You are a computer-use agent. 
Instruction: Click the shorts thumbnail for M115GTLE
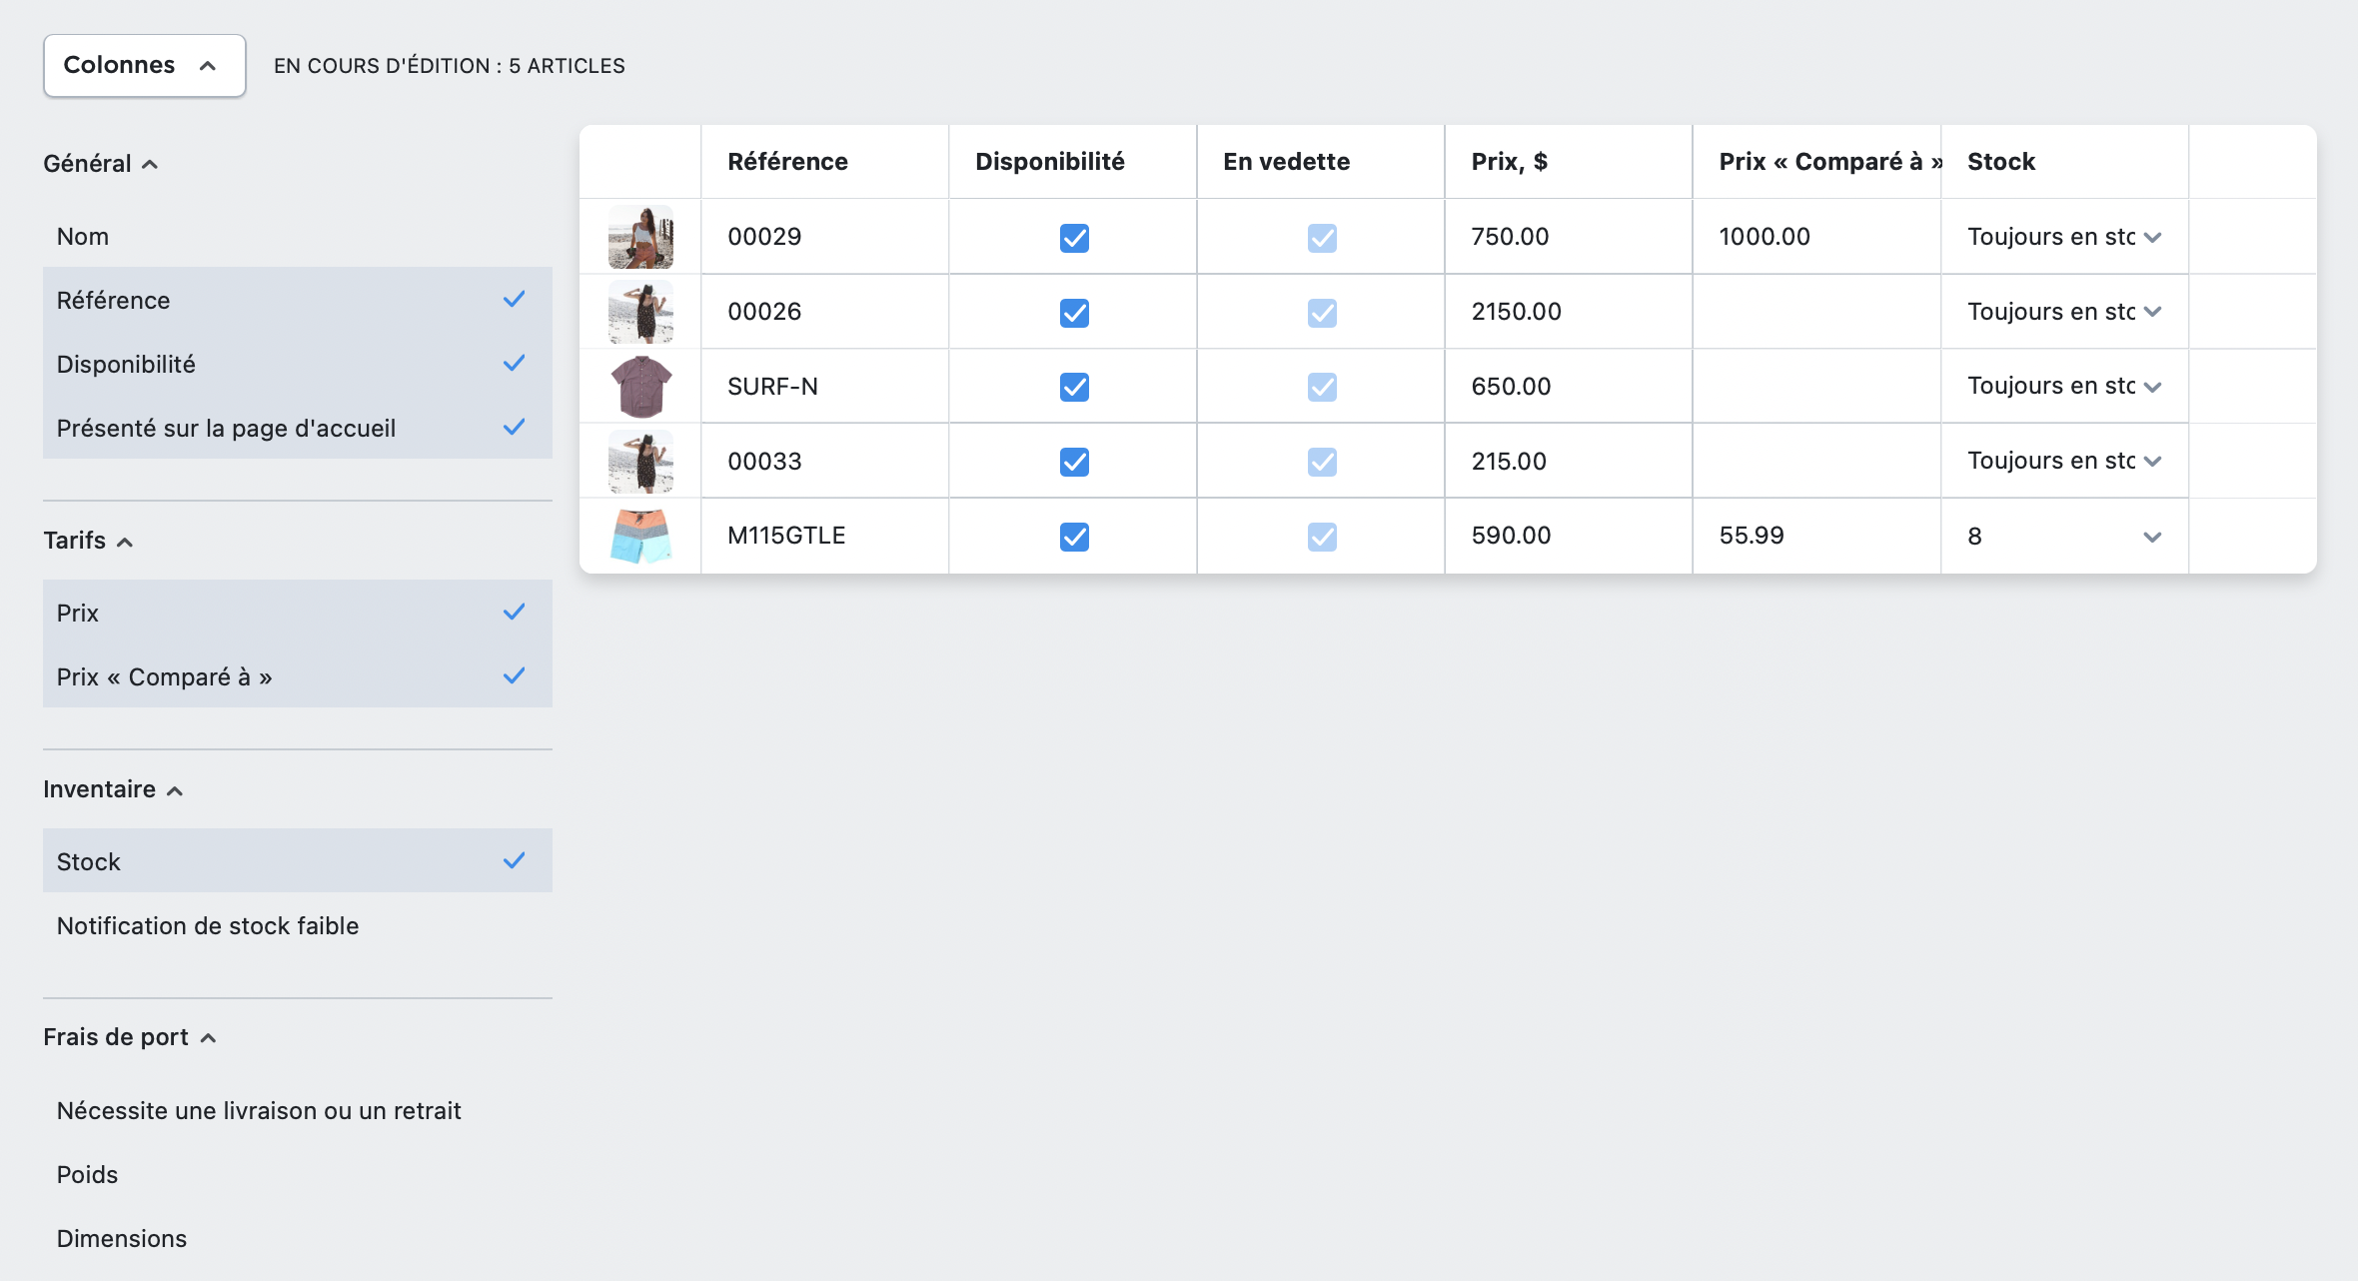click(640, 536)
